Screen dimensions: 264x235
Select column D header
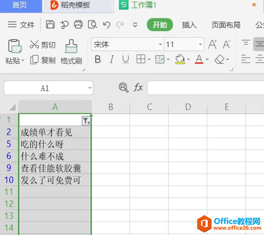(x=188, y=107)
